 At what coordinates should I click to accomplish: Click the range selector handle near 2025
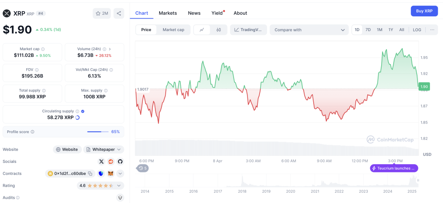coord(418,181)
